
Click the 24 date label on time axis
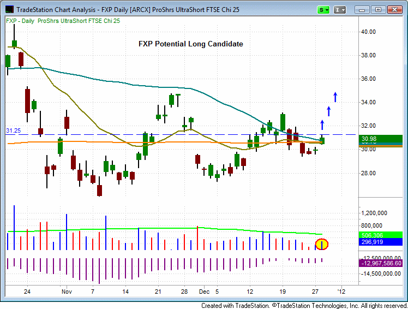point(27,292)
